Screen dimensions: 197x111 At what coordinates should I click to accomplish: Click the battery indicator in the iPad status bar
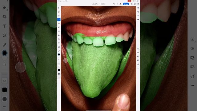pos(138,1)
